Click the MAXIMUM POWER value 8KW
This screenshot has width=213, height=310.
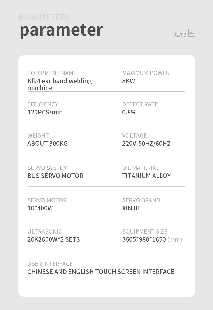[129, 81]
